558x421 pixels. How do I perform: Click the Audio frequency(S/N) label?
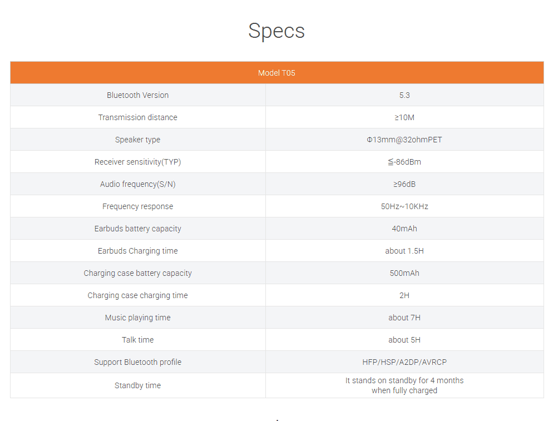(x=138, y=184)
